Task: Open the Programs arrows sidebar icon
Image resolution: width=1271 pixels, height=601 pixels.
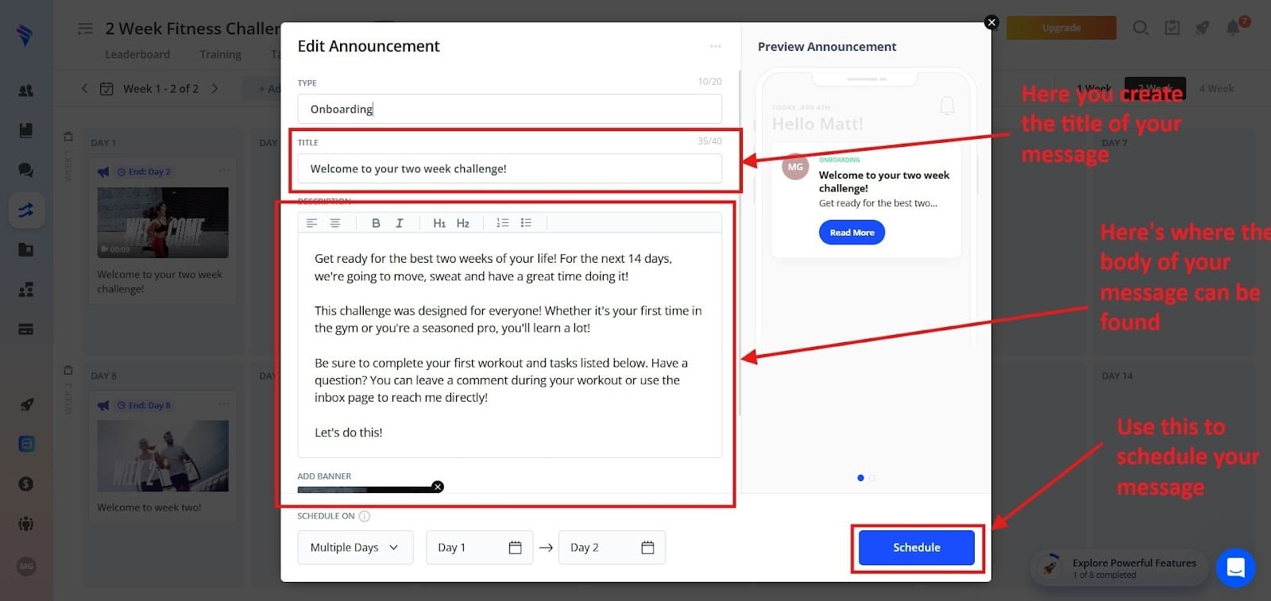Action: 26,210
